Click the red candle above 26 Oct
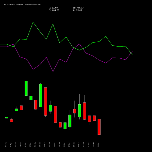152x152 pixels. pos(85,111)
